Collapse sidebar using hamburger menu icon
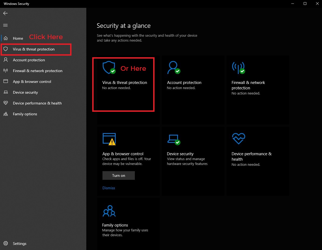Viewport: 322px width, 250px height. tap(6, 25)
